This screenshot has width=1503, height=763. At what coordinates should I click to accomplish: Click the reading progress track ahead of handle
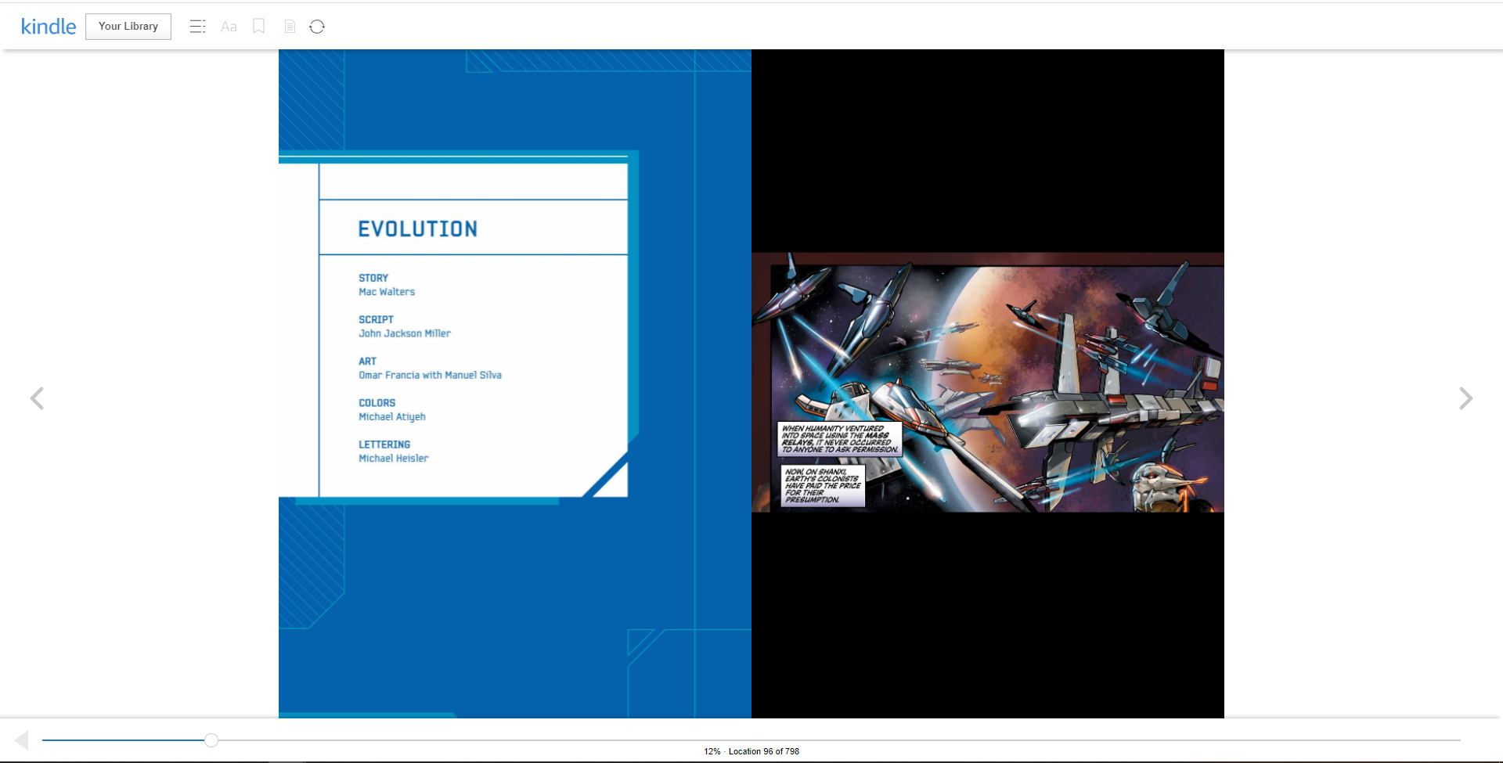click(x=839, y=740)
